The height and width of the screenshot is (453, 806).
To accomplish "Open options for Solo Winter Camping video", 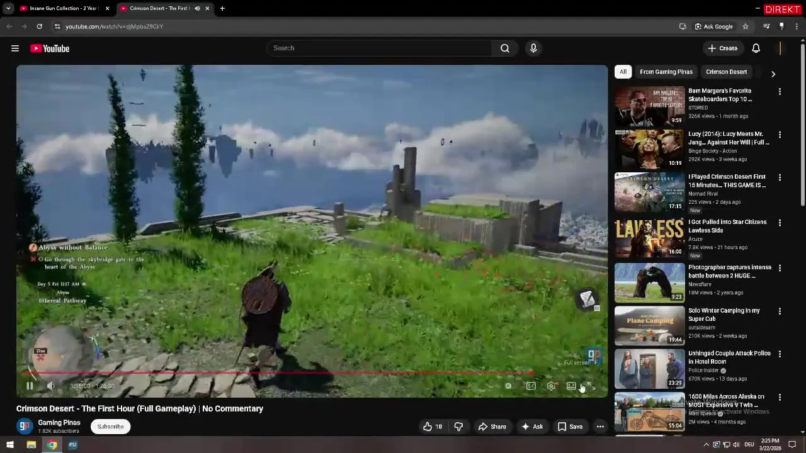I will tap(780, 311).
